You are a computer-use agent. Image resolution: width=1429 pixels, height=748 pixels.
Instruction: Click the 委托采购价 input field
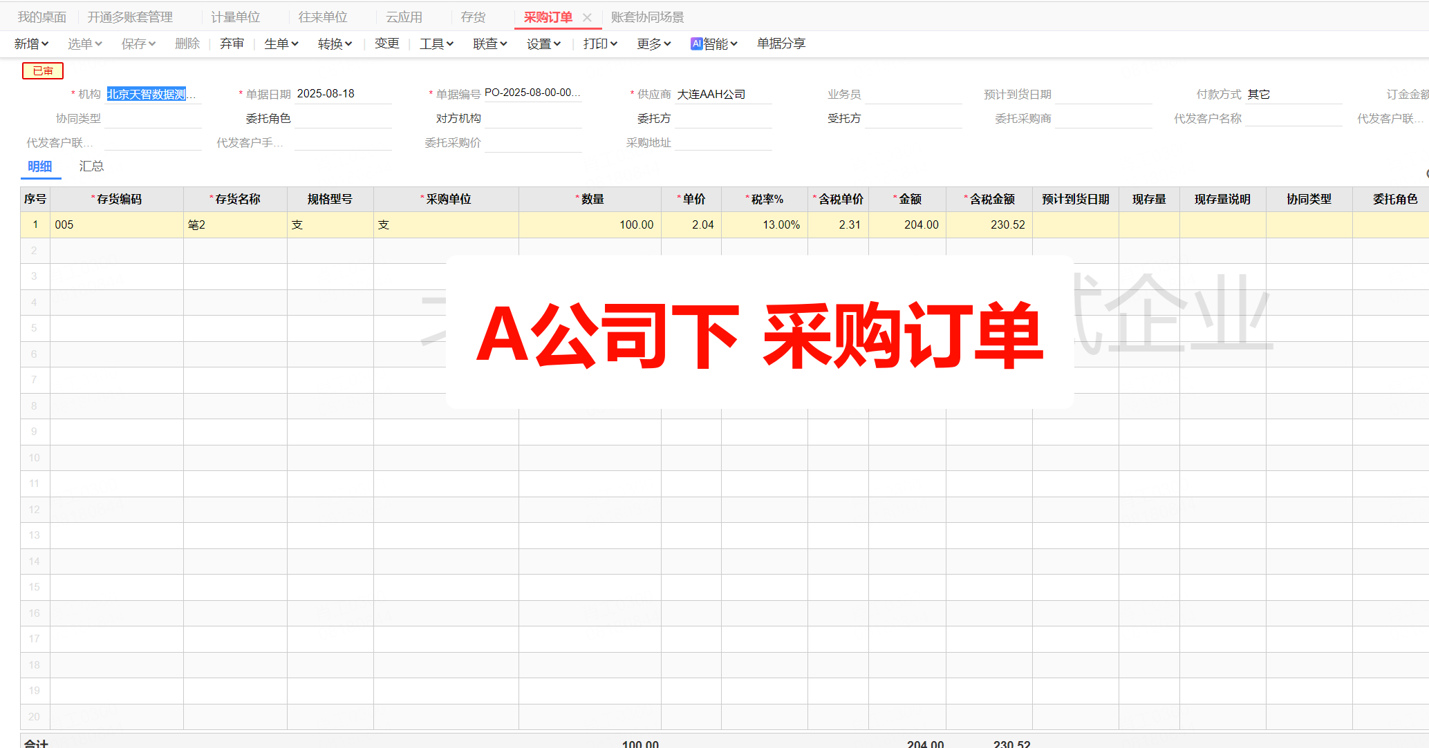pyautogui.click(x=533, y=143)
